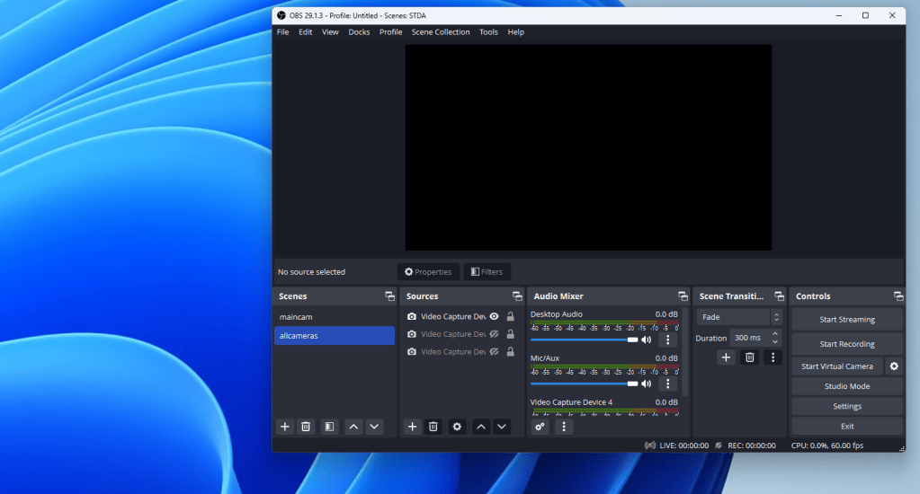This screenshot has width=920, height=494.
Task: Open Settings from the Controls dock
Action: pos(846,406)
